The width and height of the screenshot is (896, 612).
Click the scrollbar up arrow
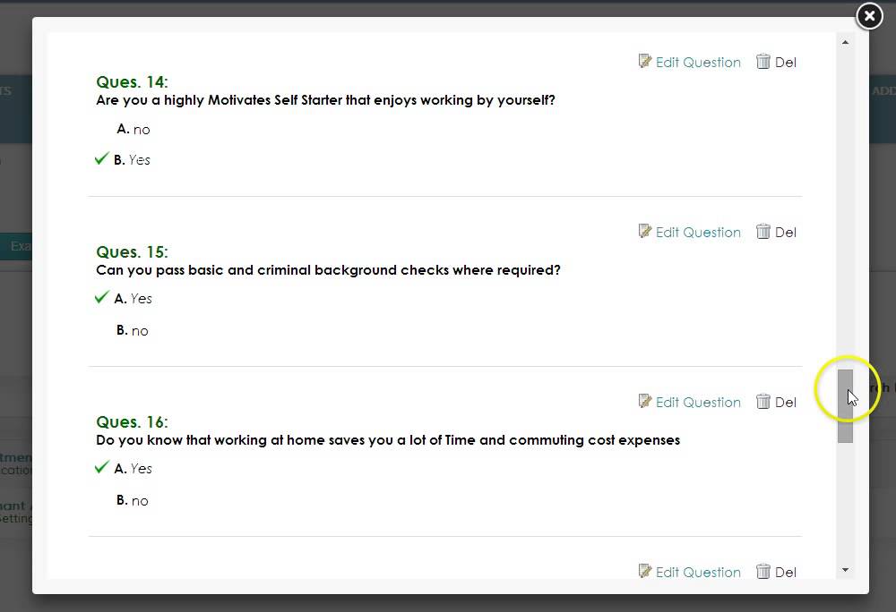845,42
